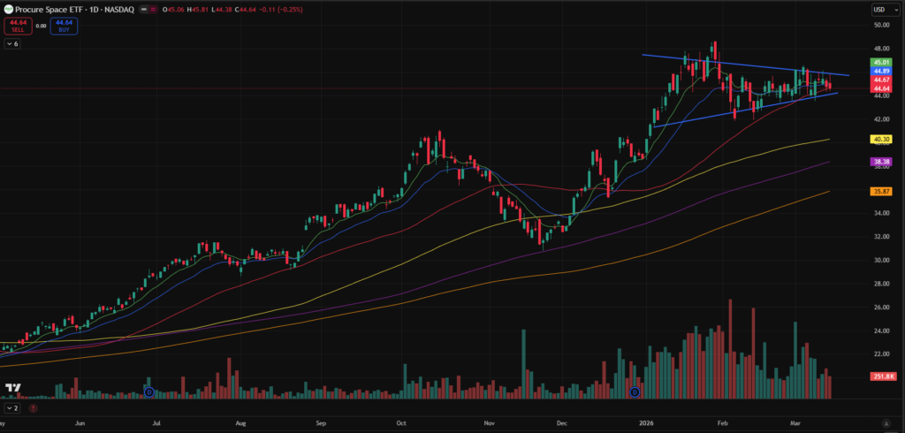Click the BUY button at 44.64
This screenshot has width=905, height=433.
[64, 26]
